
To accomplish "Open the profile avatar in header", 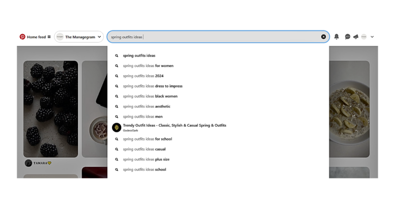I will [364, 37].
